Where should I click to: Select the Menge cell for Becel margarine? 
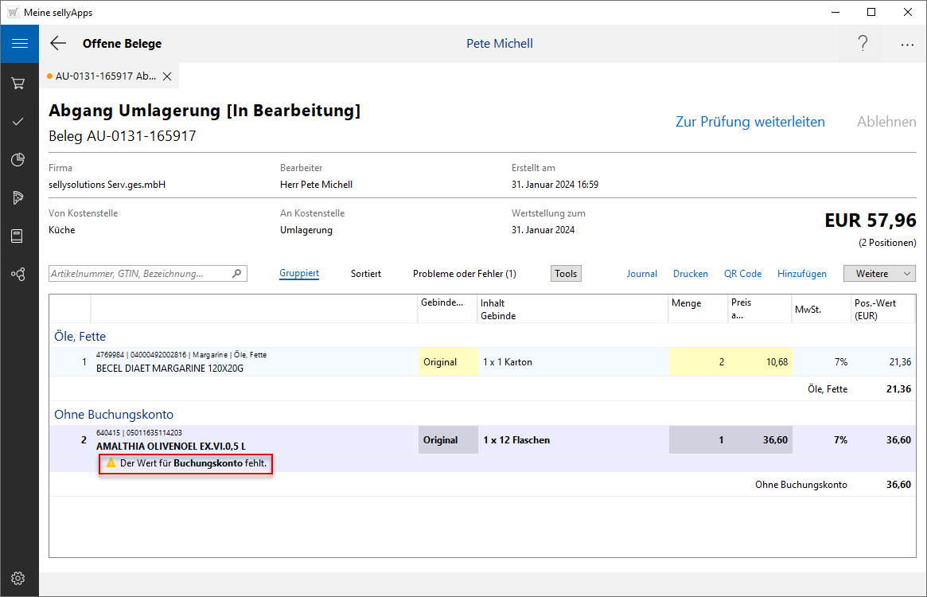699,362
